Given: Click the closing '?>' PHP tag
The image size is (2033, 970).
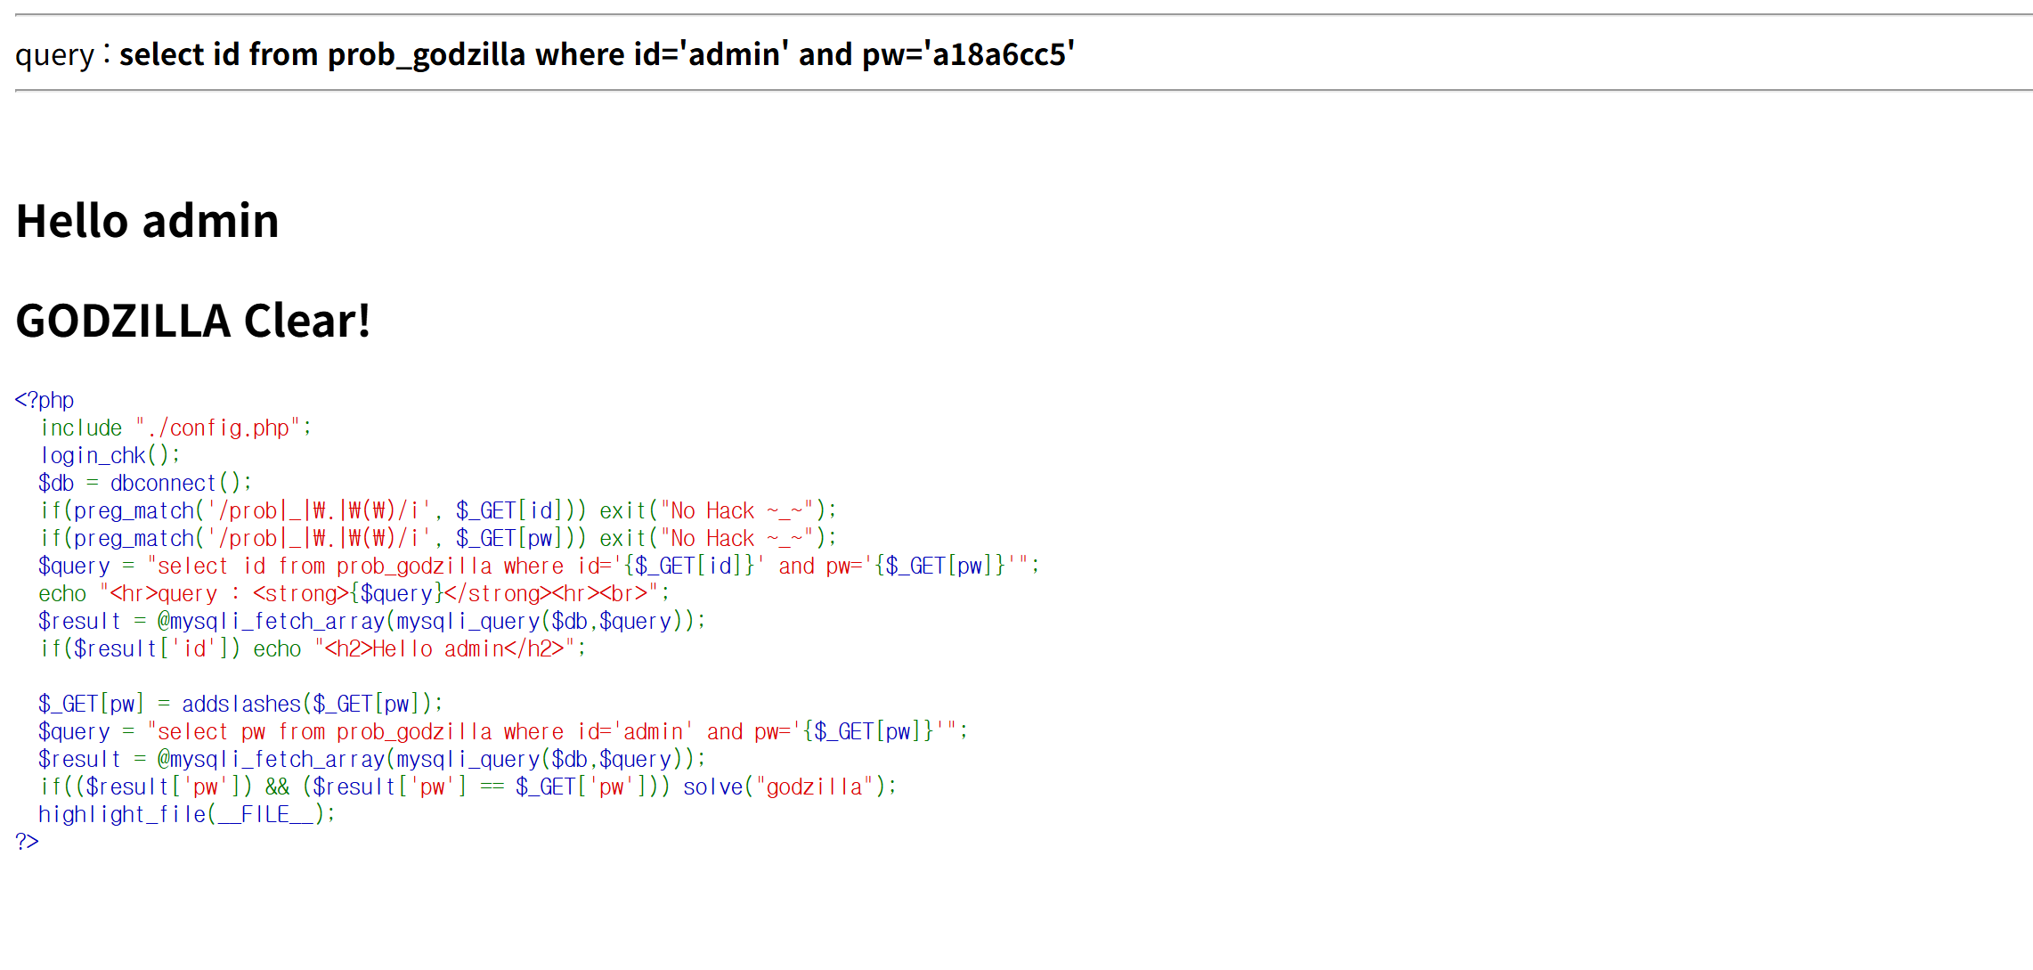Looking at the screenshot, I should 27,842.
